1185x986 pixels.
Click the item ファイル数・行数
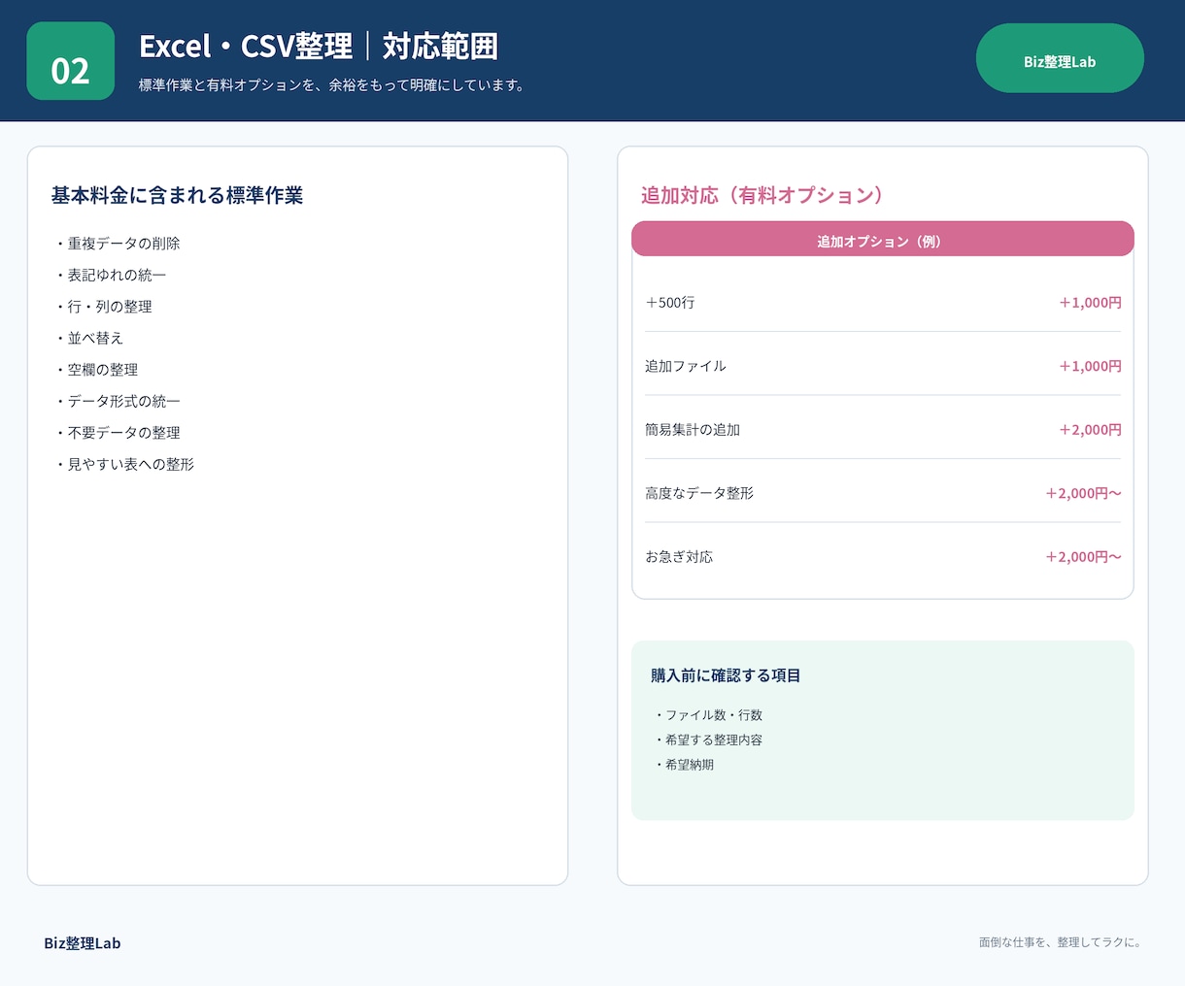(708, 715)
